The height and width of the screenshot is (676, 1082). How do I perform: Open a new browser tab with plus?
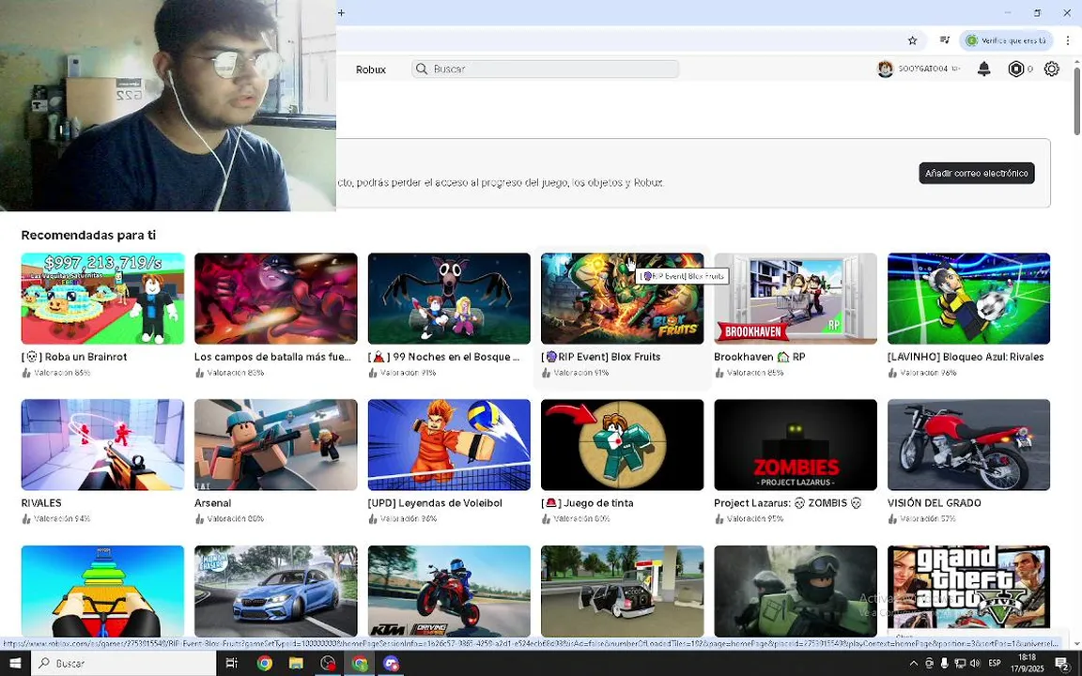[341, 12]
